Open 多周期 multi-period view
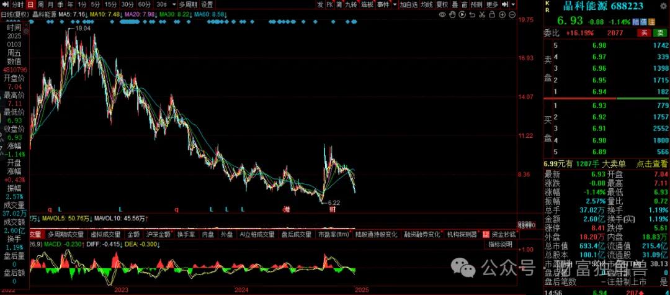 [188, 5]
